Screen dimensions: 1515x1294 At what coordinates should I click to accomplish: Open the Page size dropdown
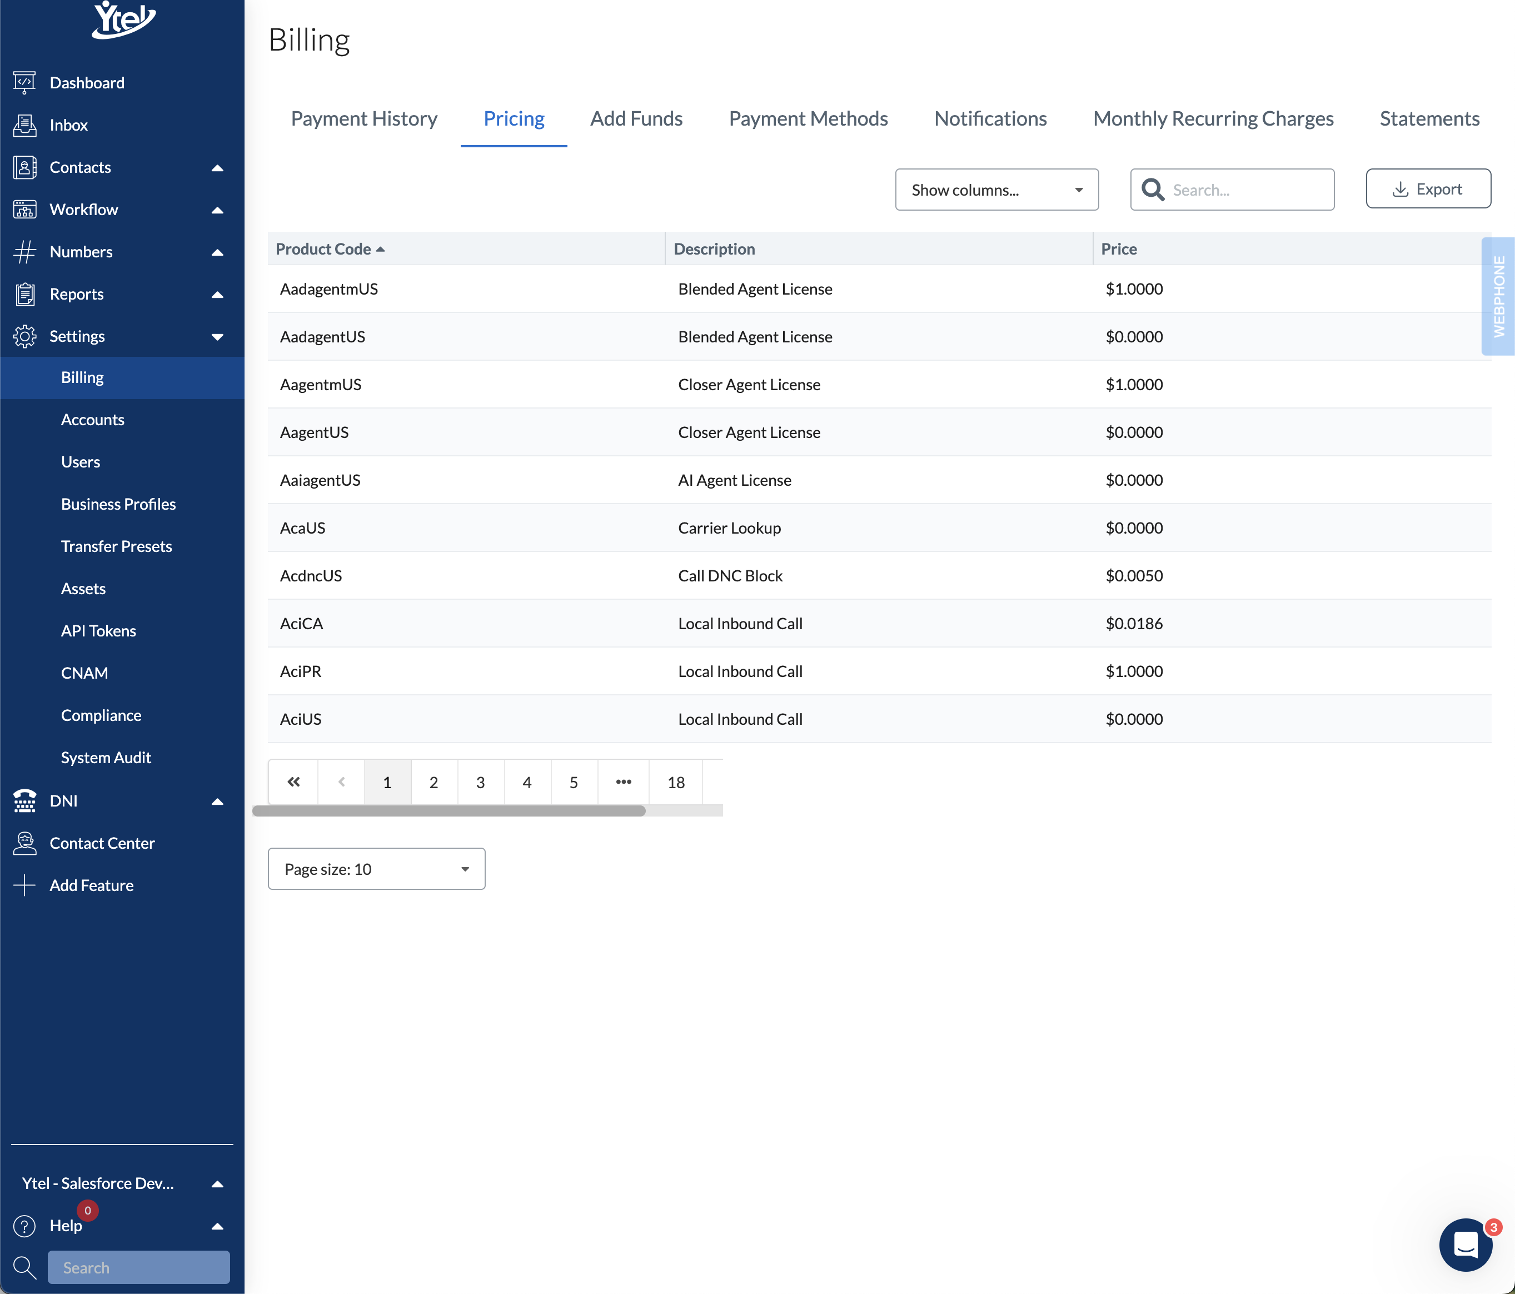pyautogui.click(x=376, y=869)
